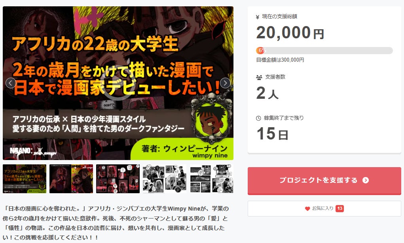Viewport: 404px width, 243px height.
Task: Click the supporters people icon
Action: click(x=259, y=77)
